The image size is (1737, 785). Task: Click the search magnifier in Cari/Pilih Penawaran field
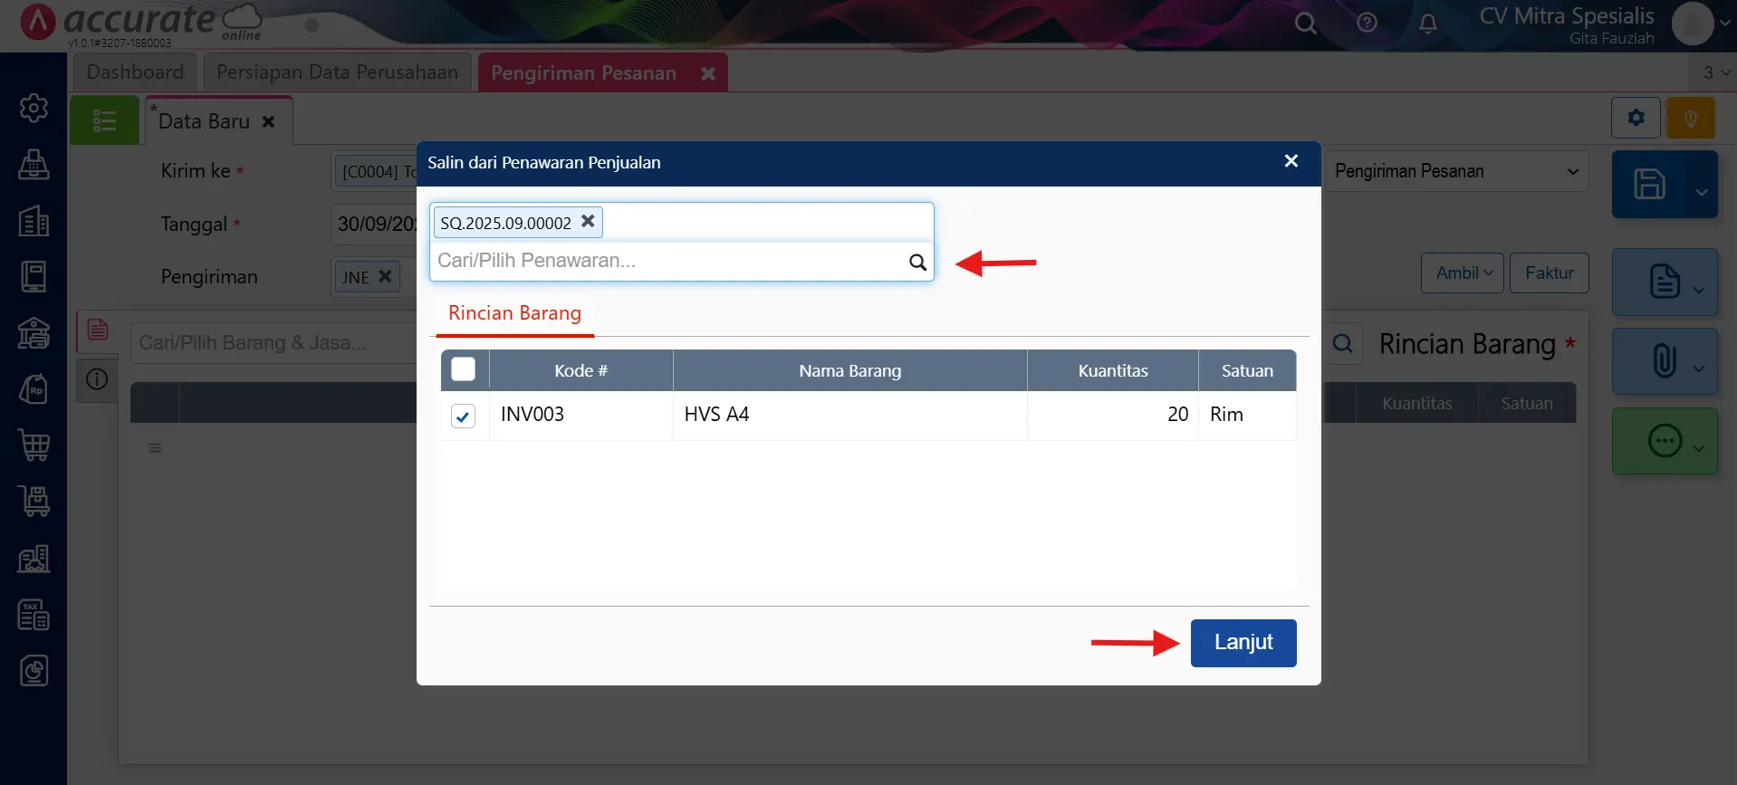917,263
